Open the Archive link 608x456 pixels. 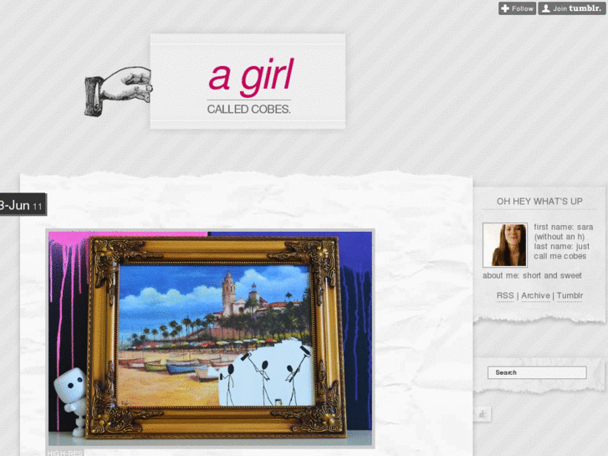tap(535, 295)
